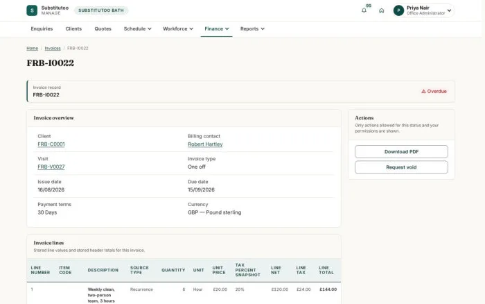485x304 pixels.
Task: Download the invoice PDF
Action: coord(401,152)
